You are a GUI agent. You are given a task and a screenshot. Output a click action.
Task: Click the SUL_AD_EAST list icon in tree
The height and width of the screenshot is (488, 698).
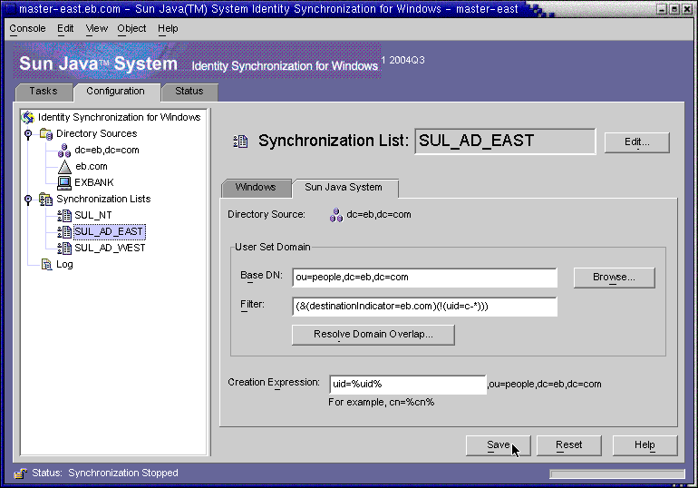coord(64,231)
